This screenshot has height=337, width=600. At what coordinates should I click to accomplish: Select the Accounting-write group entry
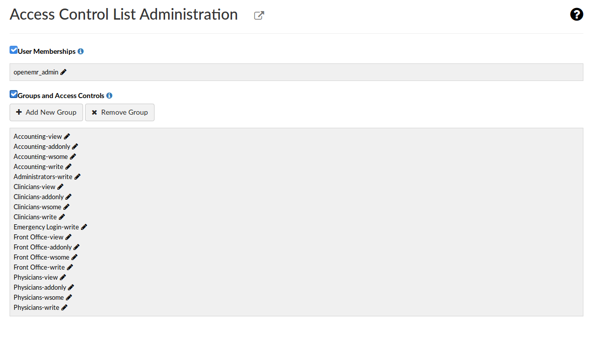click(38, 166)
